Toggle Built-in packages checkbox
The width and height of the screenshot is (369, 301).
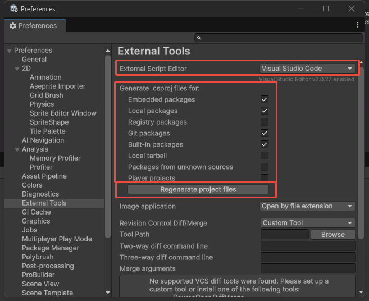pyautogui.click(x=265, y=144)
